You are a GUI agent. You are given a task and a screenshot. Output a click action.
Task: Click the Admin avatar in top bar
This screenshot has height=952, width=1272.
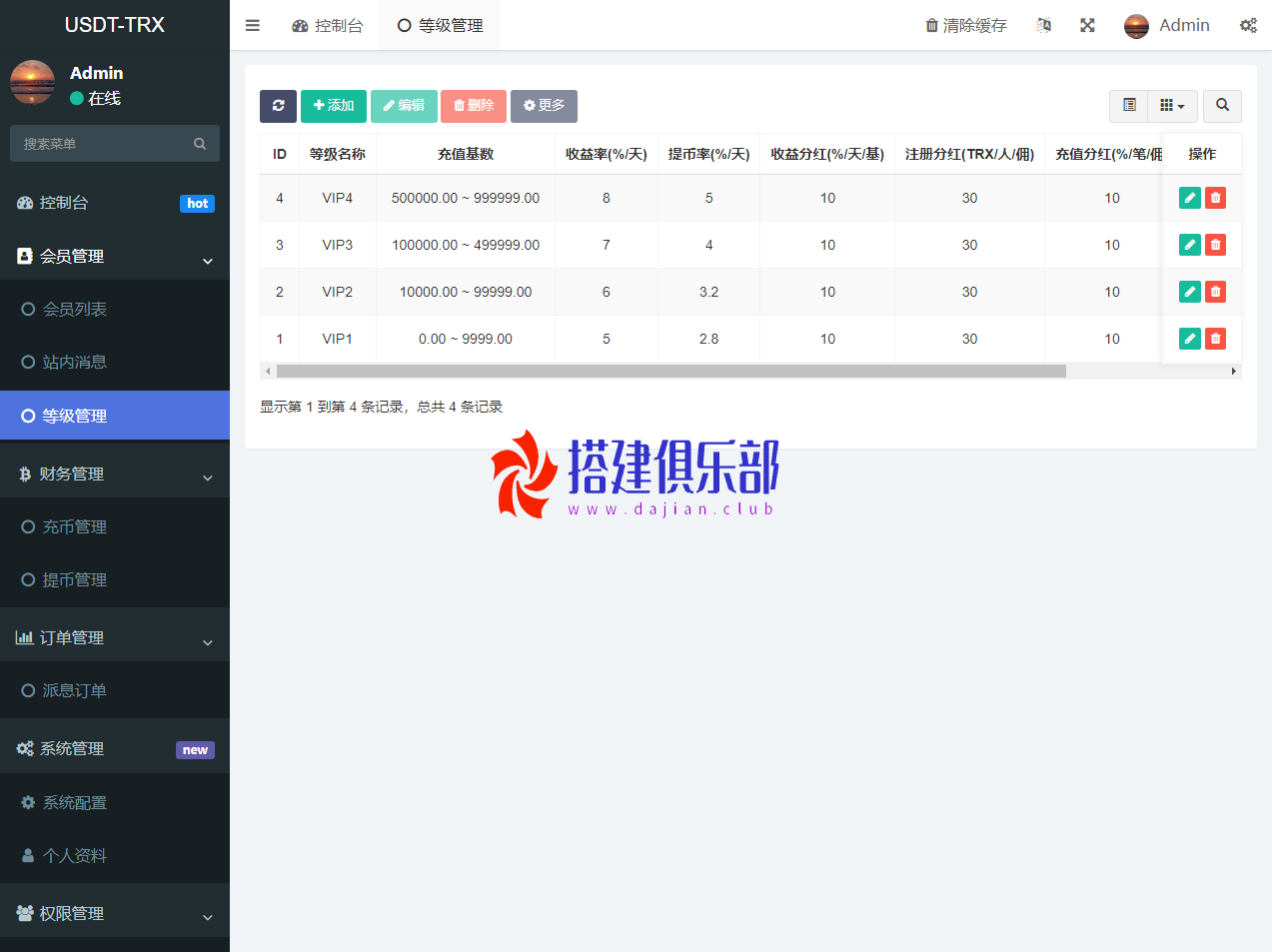(1136, 26)
